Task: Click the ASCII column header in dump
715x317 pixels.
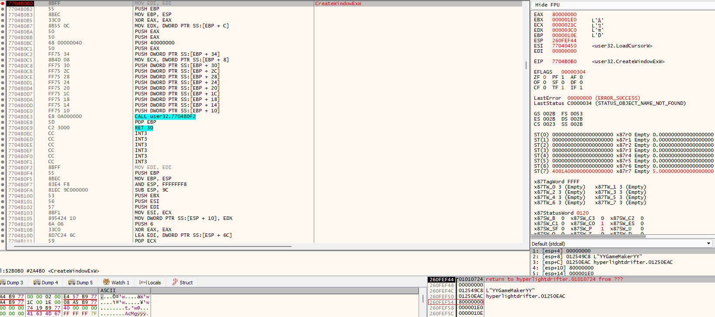Action: (x=108, y=290)
